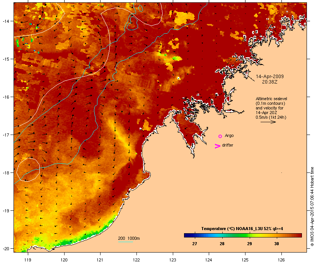Click the longitude axis label 124
Image resolution: width=317 pixels, height=263 pixels.
[209, 260]
